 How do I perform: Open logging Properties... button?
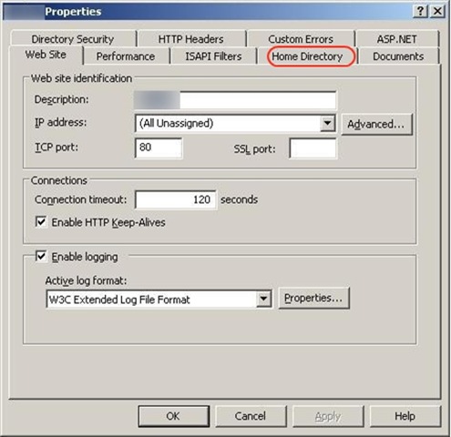pyautogui.click(x=313, y=298)
